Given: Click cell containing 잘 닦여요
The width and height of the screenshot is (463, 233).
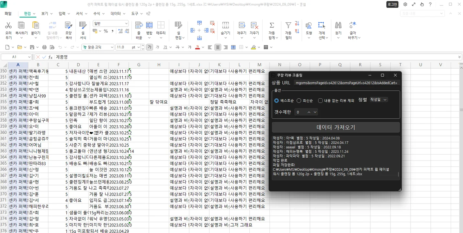Looking at the screenshot, I should (159, 102).
